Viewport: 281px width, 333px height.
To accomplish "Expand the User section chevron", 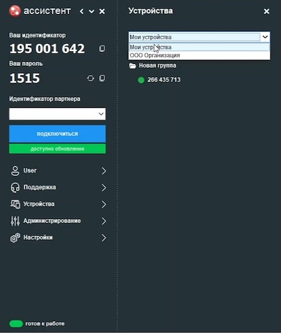I will click(x=104, y=170).
